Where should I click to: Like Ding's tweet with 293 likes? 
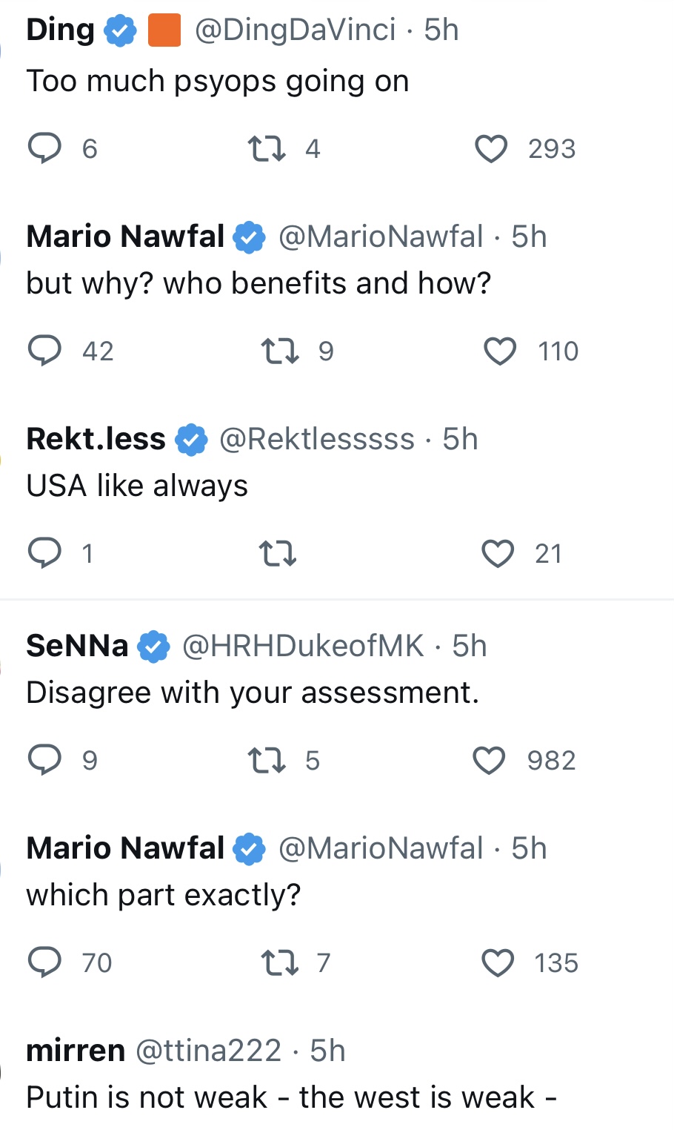[490, 149]
